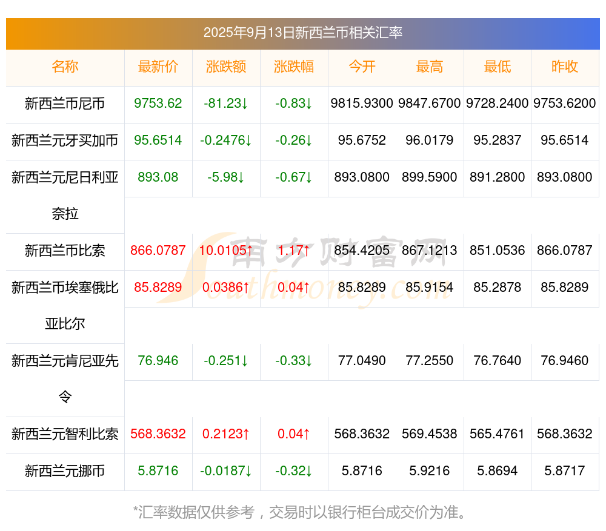
Task: Click the low value 891.2800
Action: [x=498, y=177]
